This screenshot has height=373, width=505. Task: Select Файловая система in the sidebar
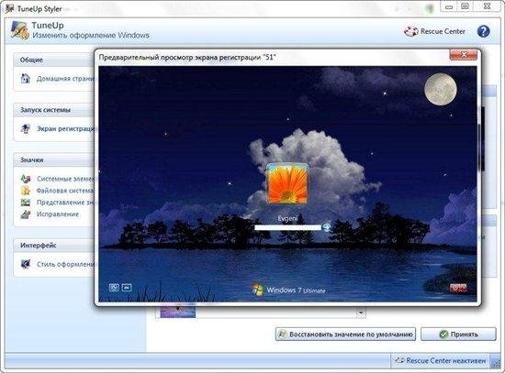tap(65, 191)
